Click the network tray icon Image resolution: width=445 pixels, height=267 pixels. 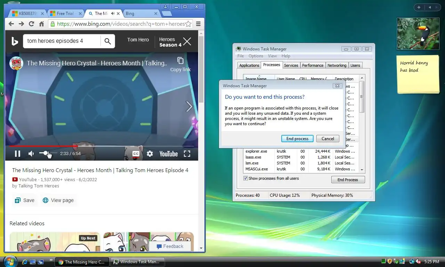coord(412,261)
